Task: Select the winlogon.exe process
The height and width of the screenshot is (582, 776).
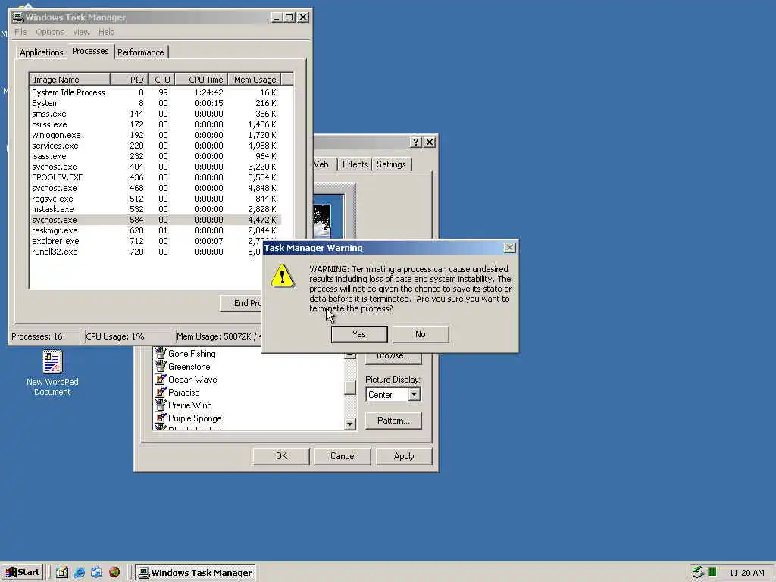Action: [155, 135]
